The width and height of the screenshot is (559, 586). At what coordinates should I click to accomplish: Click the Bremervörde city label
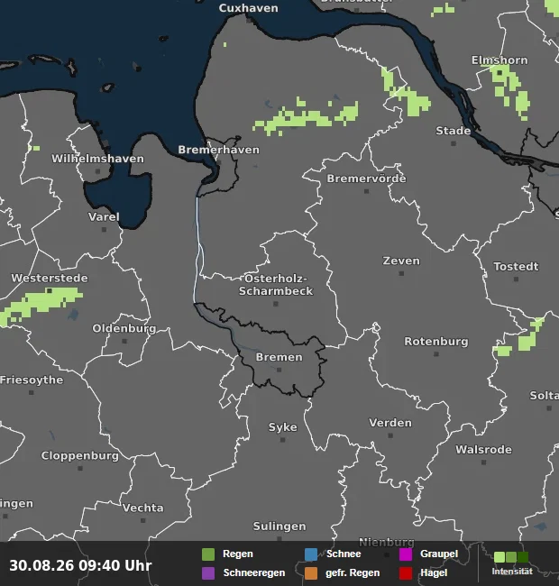367,179
